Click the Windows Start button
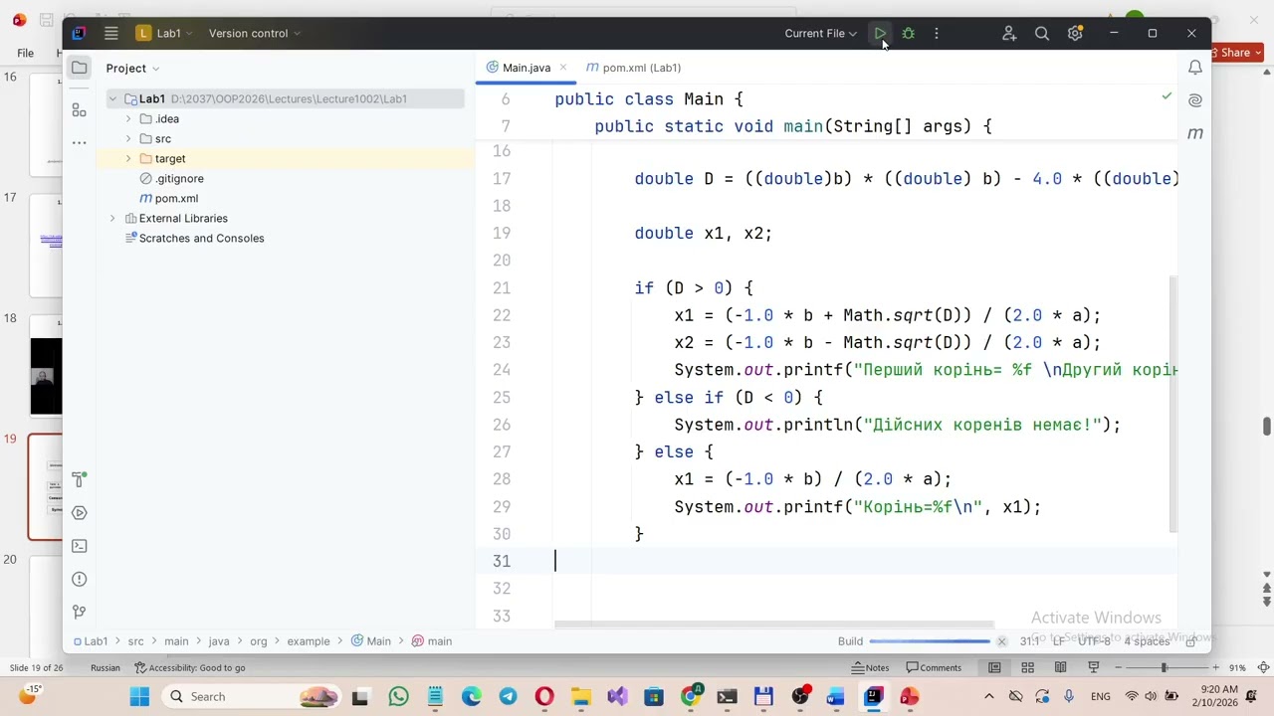 139,696
